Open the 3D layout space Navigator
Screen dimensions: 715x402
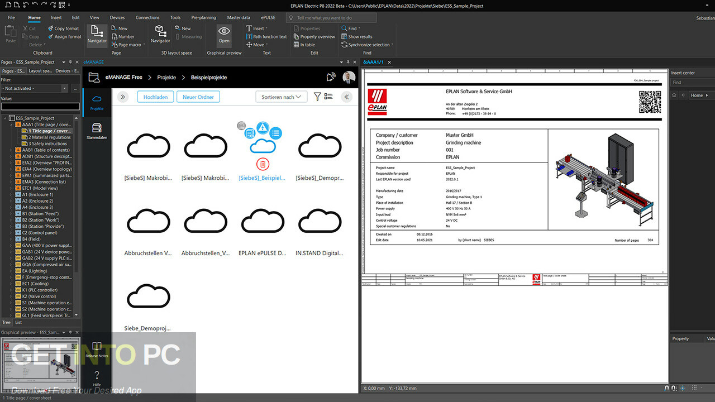pos(160,34)
